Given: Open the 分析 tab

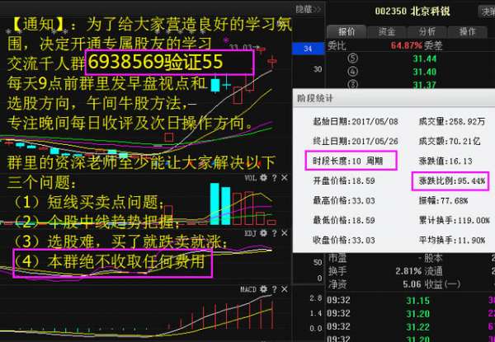Looking at the screenshot, I should pyautogui.click(x=427, y=31).
